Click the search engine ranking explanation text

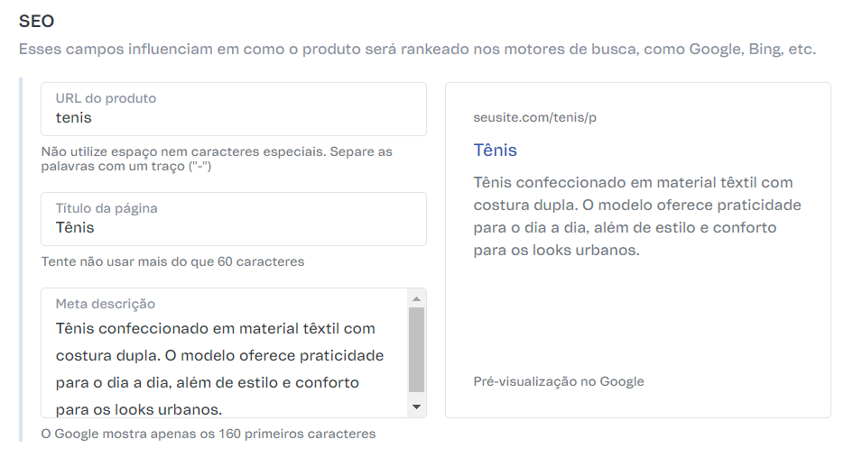417,49
